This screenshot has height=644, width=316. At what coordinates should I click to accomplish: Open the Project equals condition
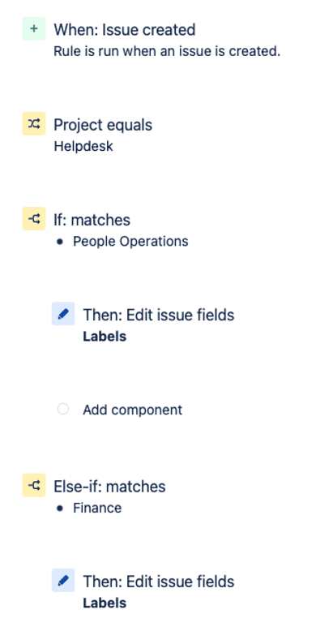[x=103, y=125]
